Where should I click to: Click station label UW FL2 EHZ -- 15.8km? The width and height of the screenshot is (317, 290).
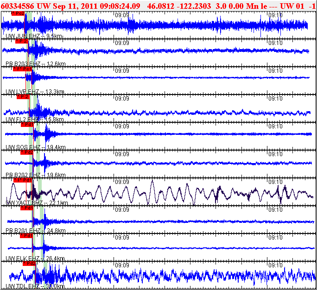pyautogui.click(x=35, y=120)
